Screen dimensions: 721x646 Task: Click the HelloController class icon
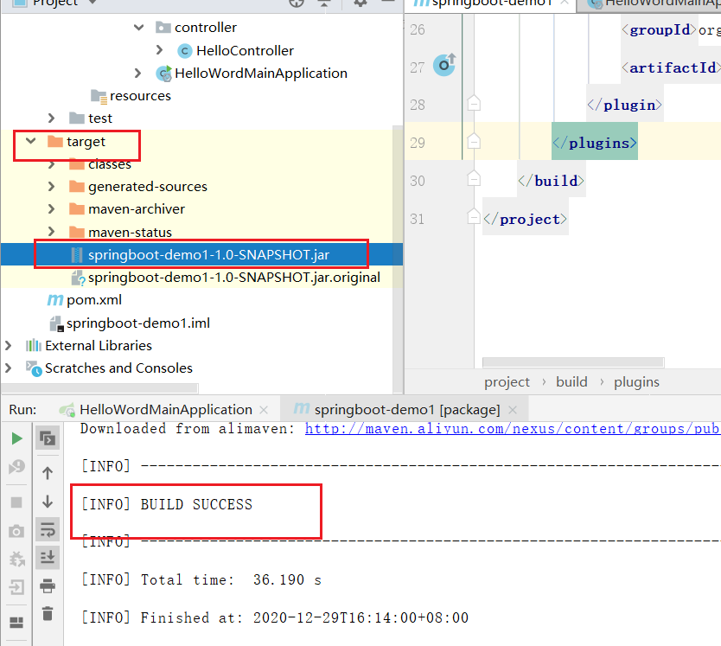tap(184, 51)
